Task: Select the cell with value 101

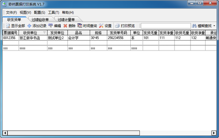Action: pyautogui.click(x=151, y=38)
